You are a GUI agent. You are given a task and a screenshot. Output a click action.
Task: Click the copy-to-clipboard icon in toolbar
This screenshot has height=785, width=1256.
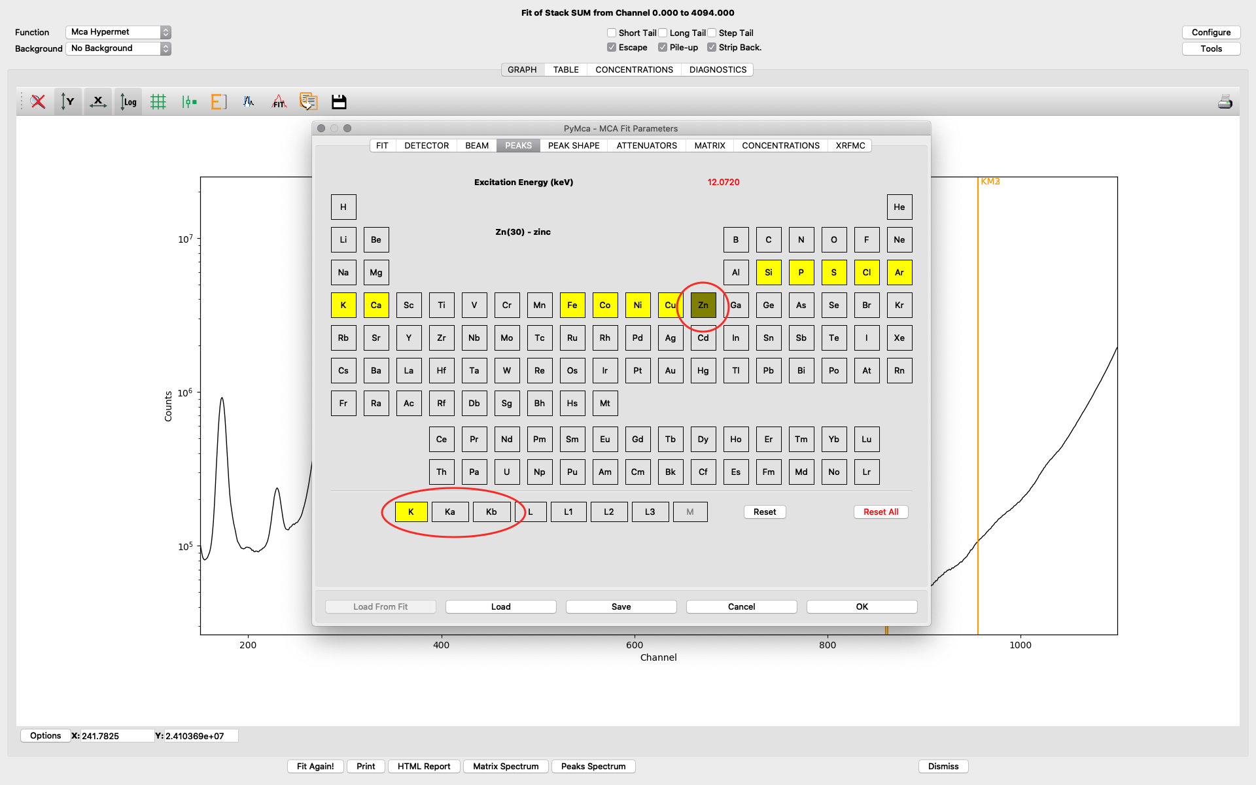click(x=309, y=101)
